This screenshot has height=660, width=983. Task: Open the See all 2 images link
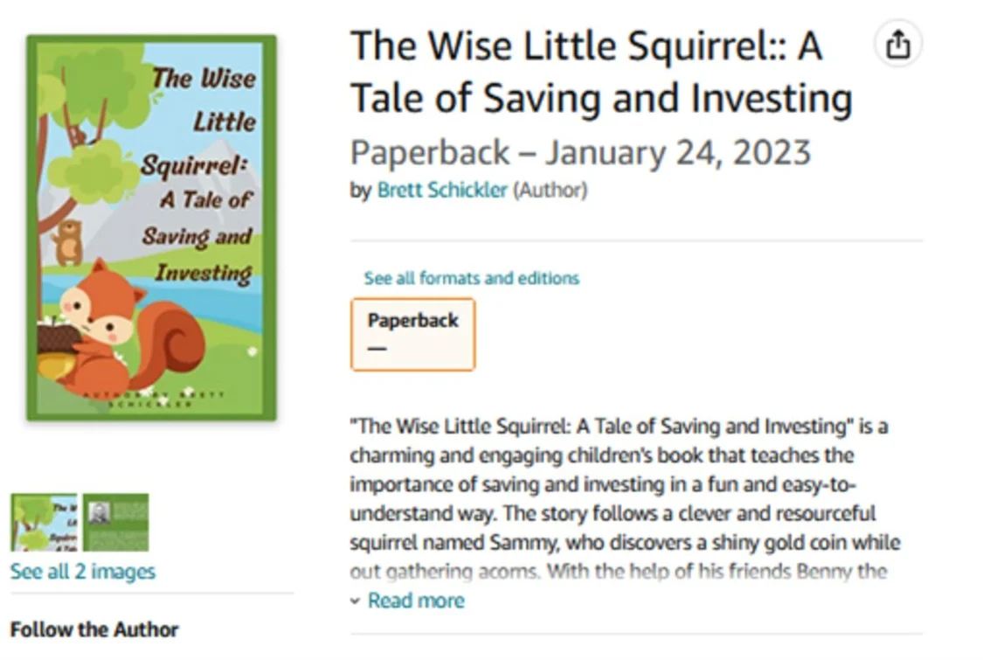click(x=83, y=572)
